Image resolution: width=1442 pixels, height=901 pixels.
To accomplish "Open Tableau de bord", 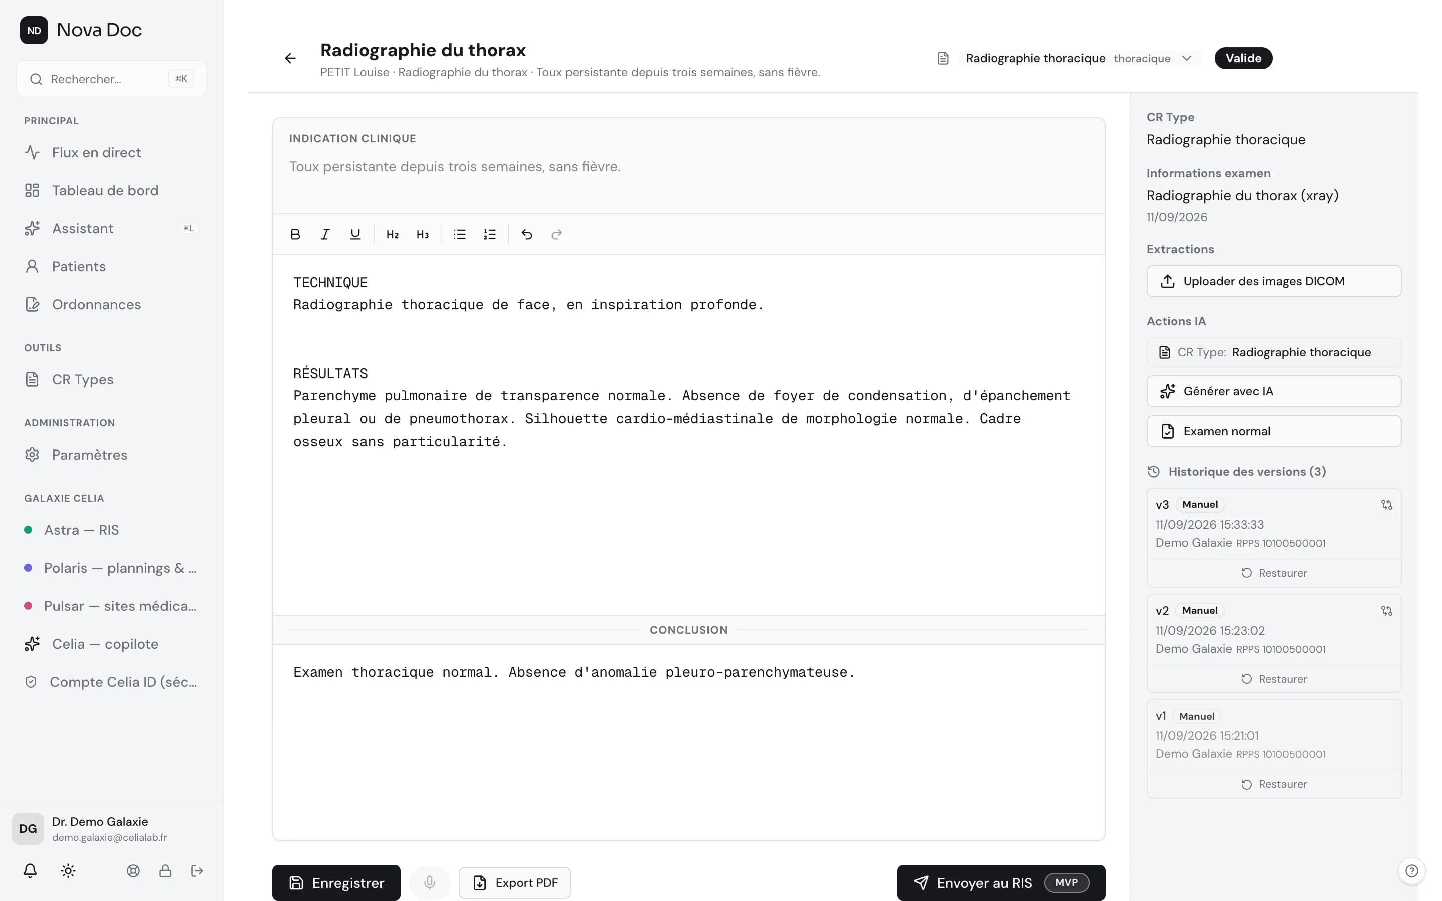I will [112, 190].
